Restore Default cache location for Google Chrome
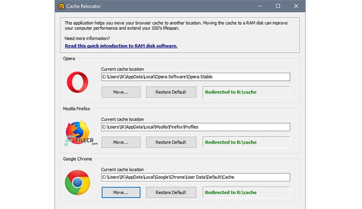This screenshot has width=362, height=209. 171,193
